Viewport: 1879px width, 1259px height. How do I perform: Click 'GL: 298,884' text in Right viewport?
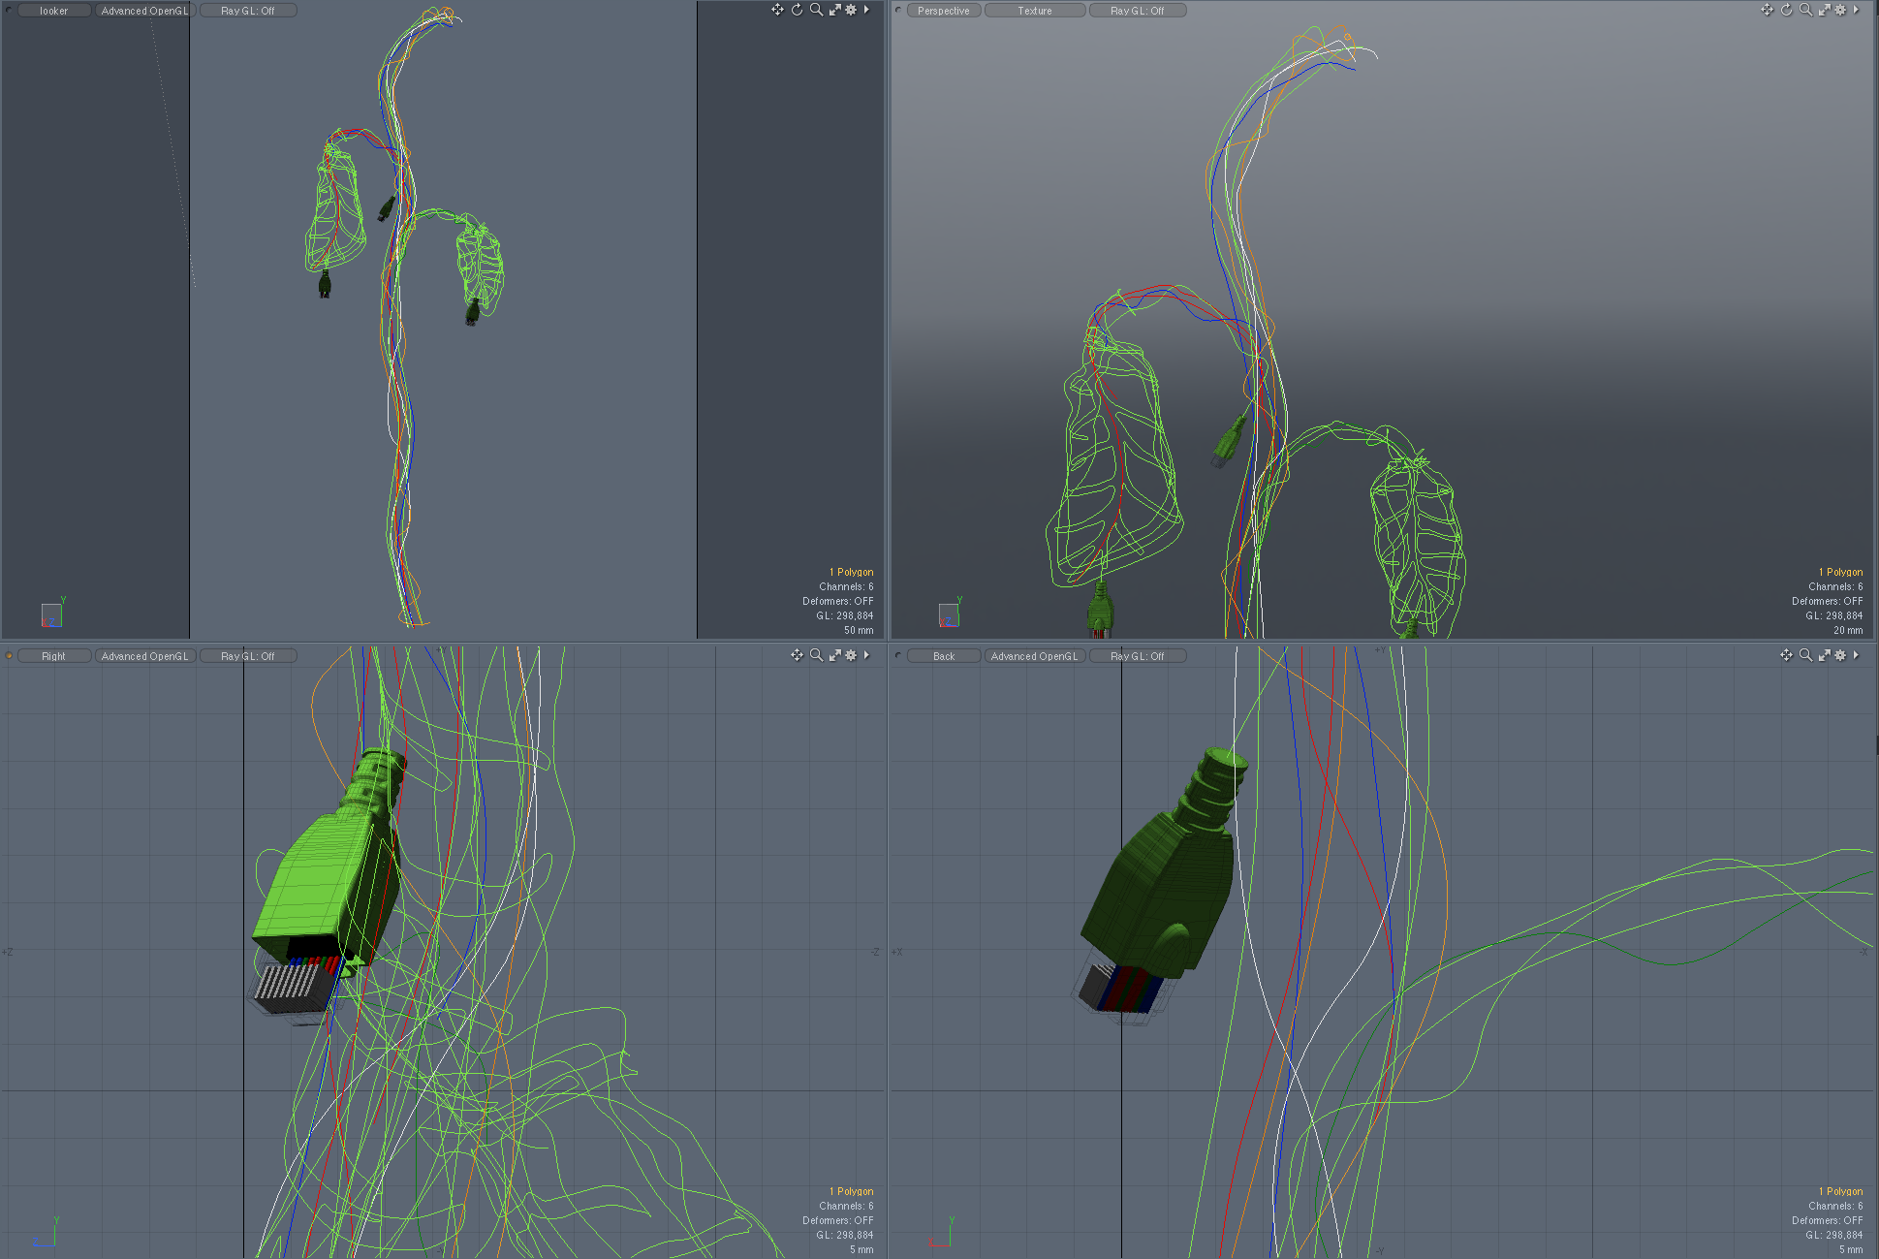pos(845,1235)
